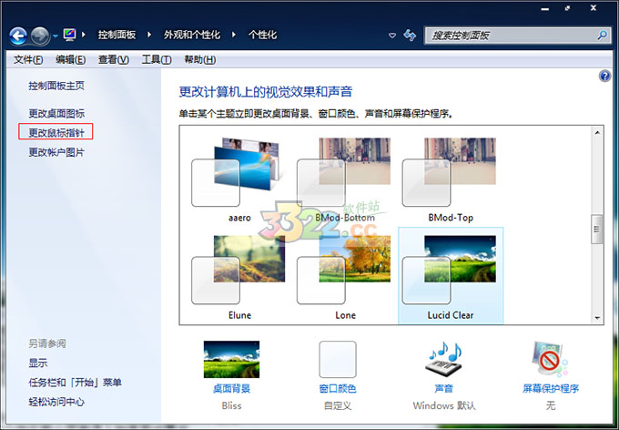The height and width of the screenshot is (430, 619).
Task: Click the Control Panel monitor icon in address bar
Action: point(70,35)
